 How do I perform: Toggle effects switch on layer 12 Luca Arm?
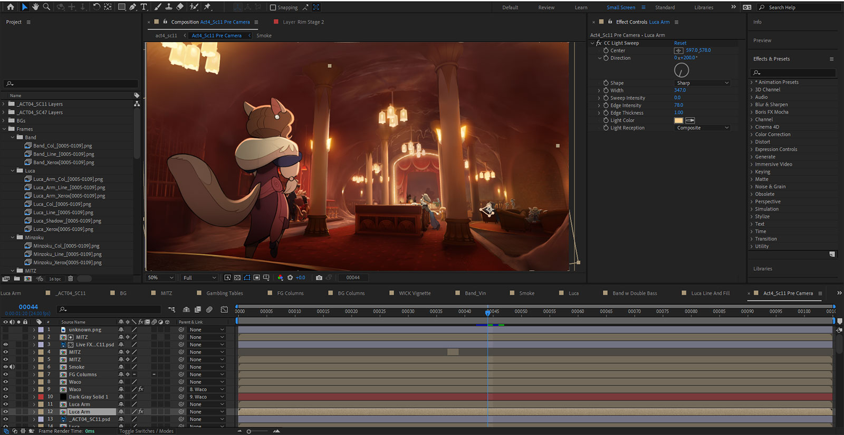[141, 412]
